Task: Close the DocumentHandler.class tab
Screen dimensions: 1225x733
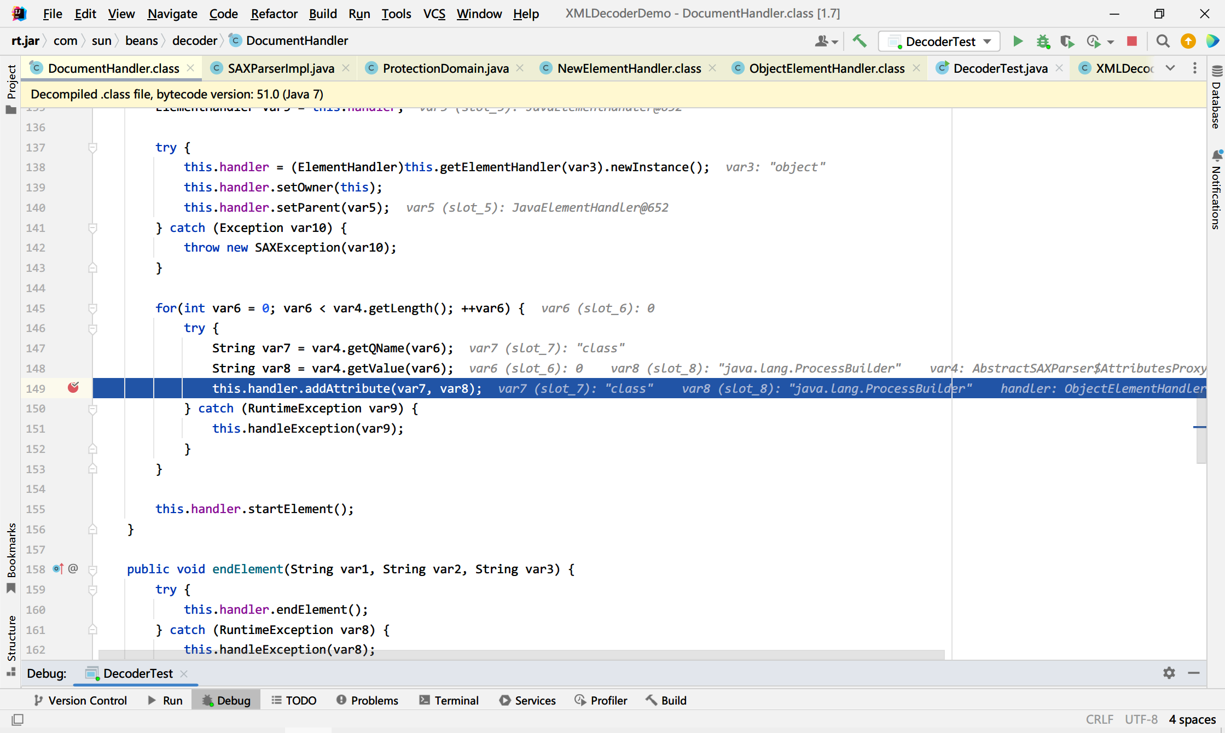Action: [190, 68]
